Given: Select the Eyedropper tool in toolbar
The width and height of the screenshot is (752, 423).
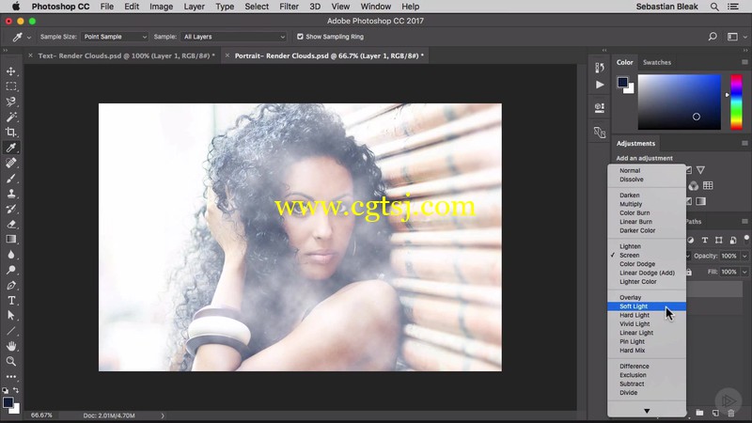Looking at the screenshot, I should 11,148.
